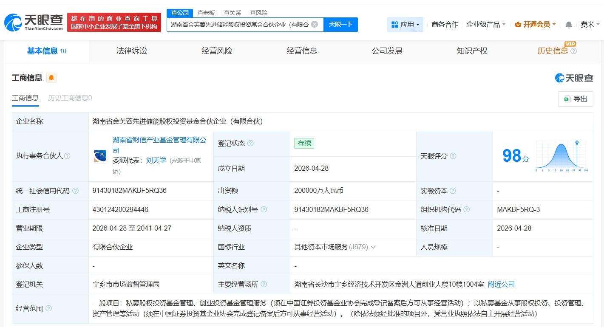The height and width of the screenshot is (327, 604).
Task: Click the orange alert bell beside 工商信息
Action: 51,78
